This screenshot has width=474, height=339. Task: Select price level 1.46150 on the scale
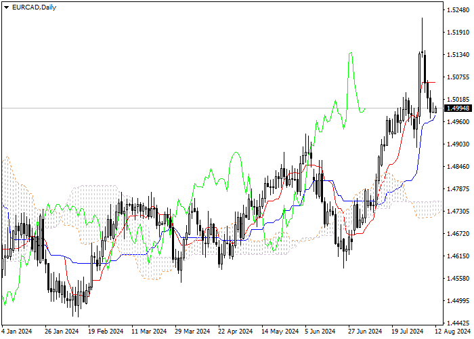458,256
